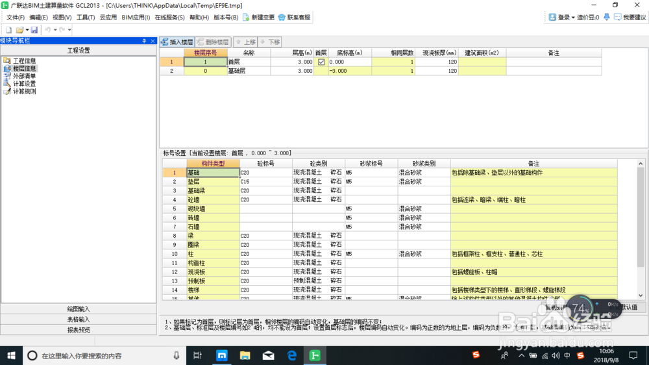This screenshot has width=649, height=365.
Task: Open Microsoft Edge from taskbar
Action: click(x=292, y=355)
